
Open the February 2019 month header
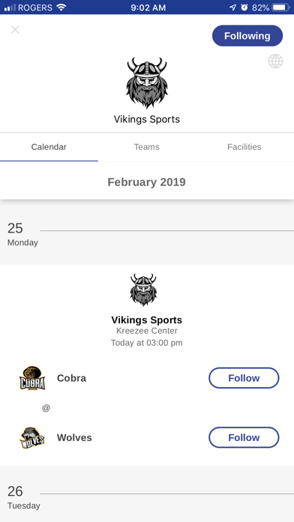click(x=146, y=181)
